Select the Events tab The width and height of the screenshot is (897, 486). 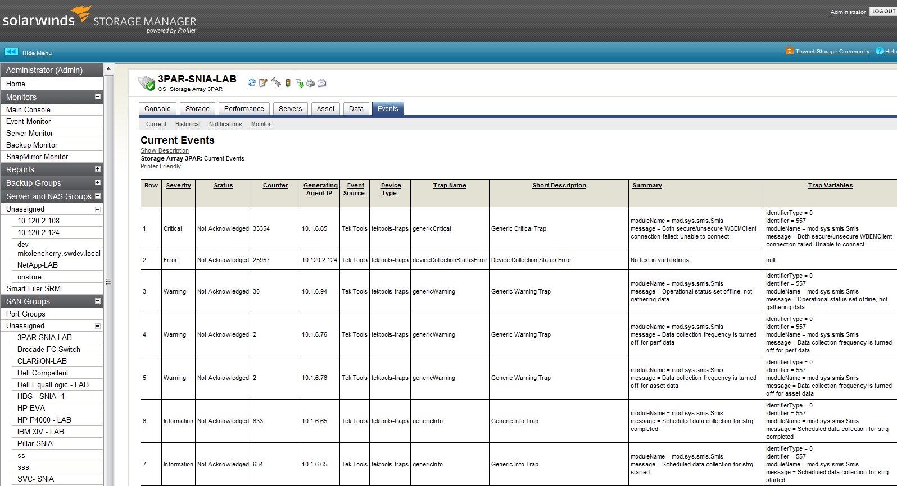(x=388, y=109)
